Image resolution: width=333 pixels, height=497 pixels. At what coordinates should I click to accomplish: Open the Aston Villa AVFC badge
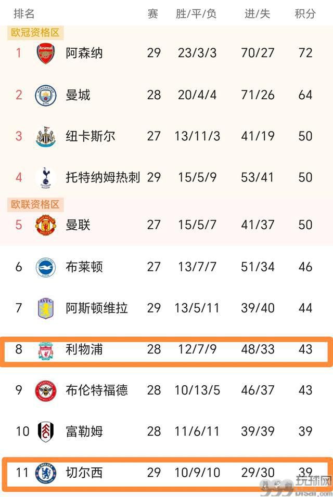pos(46,308)
